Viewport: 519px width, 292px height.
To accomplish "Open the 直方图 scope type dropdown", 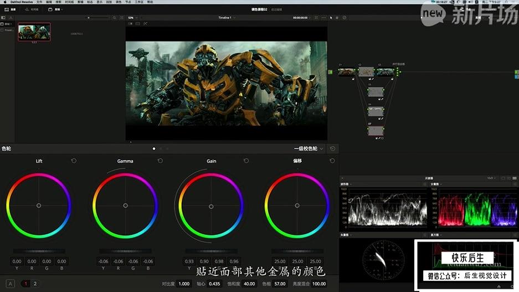I will click(436, 235).
